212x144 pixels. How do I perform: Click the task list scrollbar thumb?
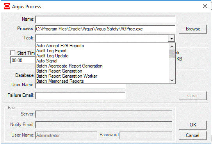[x=172, y=54]
